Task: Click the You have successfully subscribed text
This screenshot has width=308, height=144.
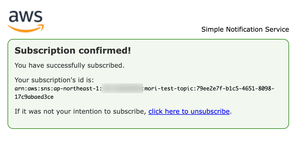Action: (x=70, y=66)
